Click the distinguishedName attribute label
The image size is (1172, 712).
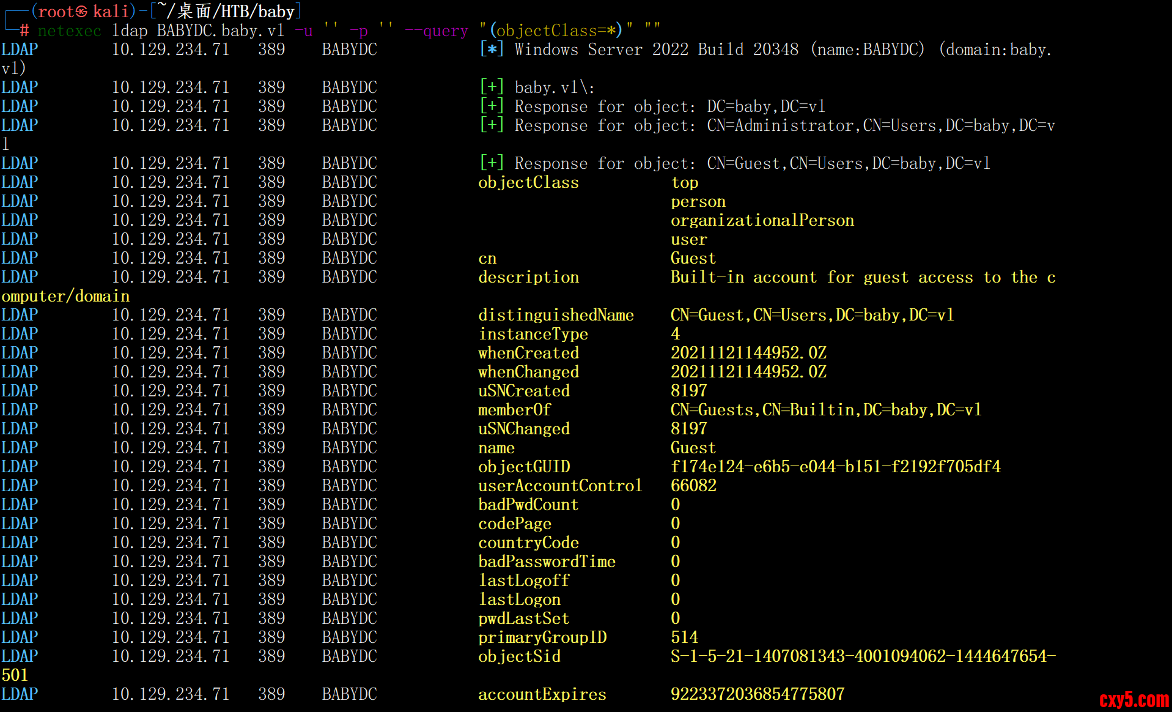coord(556,315)
